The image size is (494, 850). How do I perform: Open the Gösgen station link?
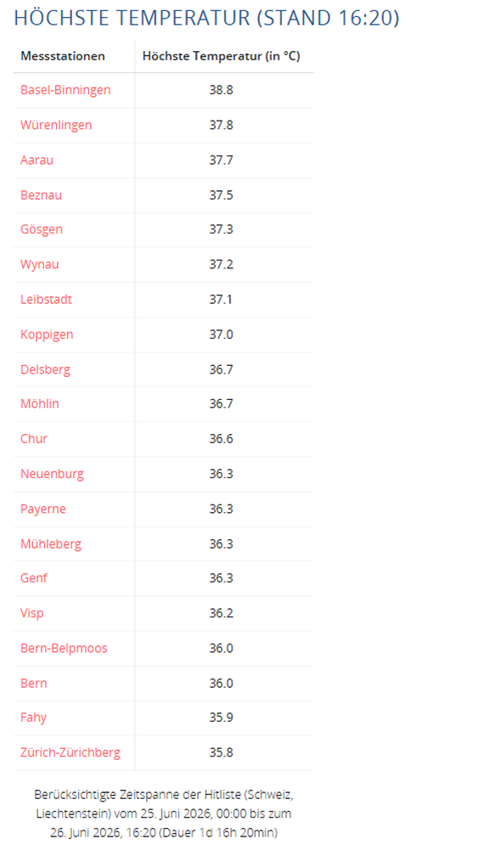[42, 230]
